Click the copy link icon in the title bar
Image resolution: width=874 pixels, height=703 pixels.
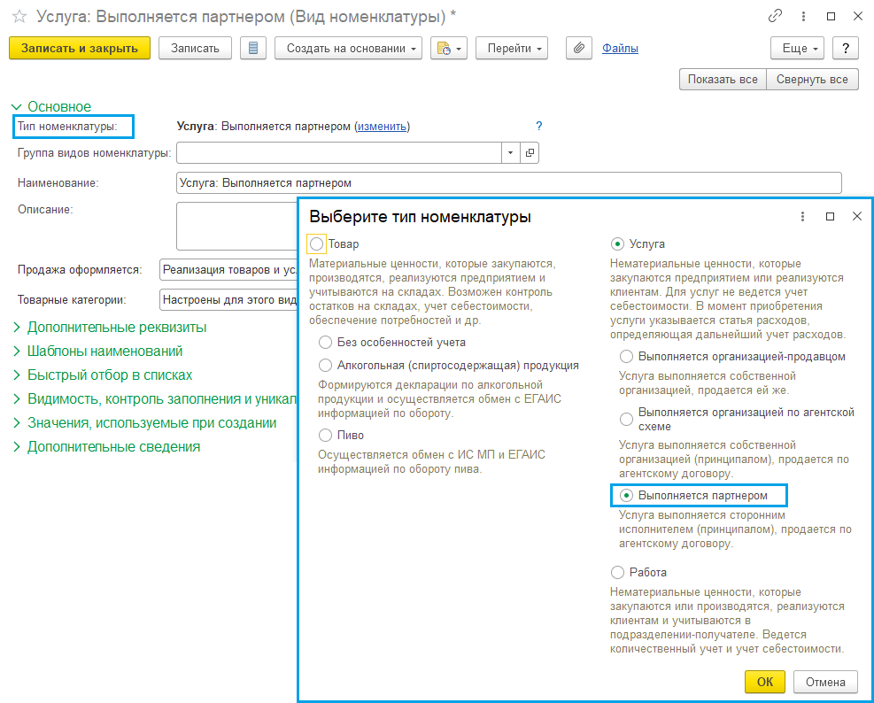775,16
